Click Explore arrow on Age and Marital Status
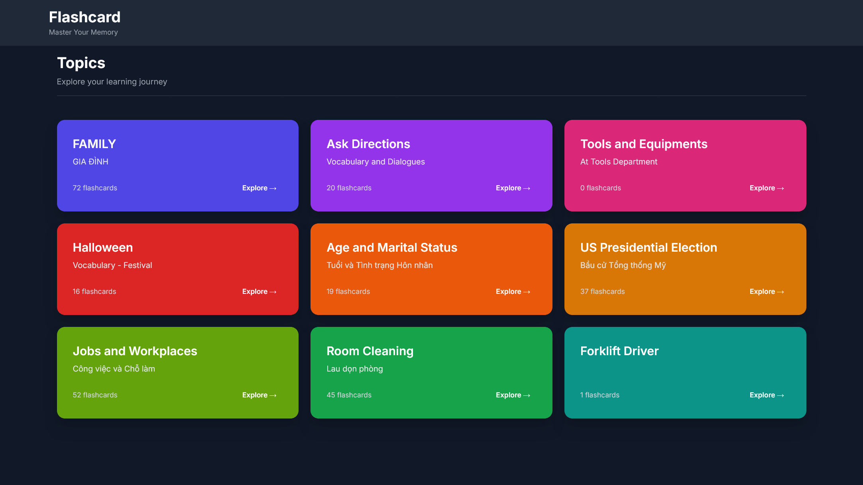This screenshot has width=863, height=485. tap(513, 291)
